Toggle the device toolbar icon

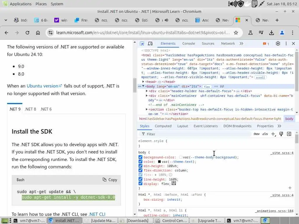150,44
